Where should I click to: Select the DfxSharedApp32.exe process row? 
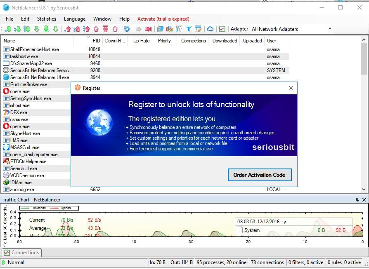tap(145, 63)
